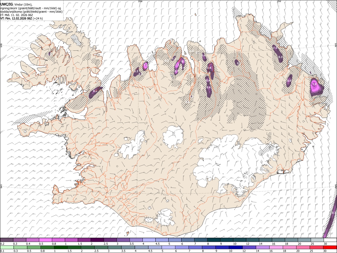Click the 15W longitude label at top

point(279,1)
